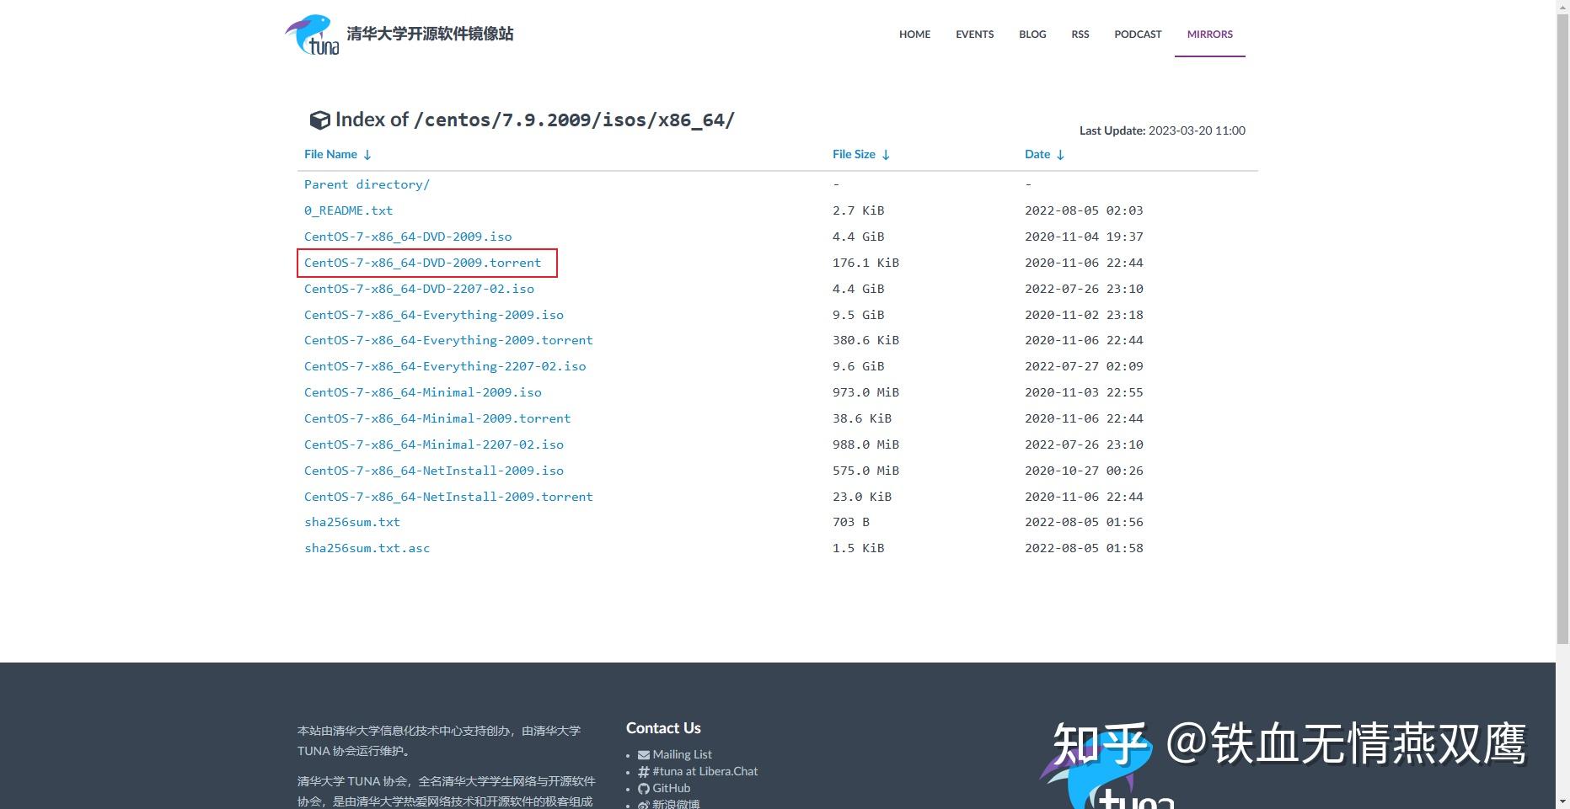This screenshot has width=1570, height=809.
Task: Download CentOS-7-x86_64-DVD-2009.torrent
Action: coord(423,263)
